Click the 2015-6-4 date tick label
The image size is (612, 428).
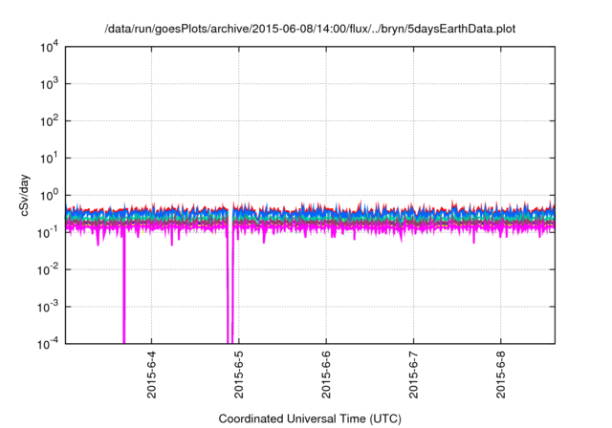[x=151, y=374]
